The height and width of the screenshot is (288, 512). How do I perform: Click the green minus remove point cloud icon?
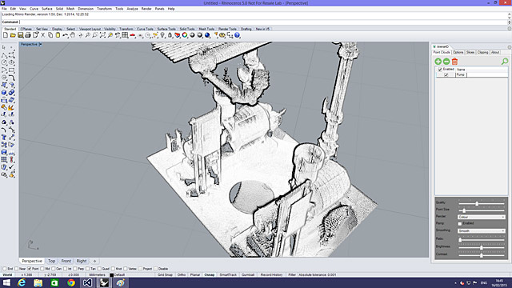coord(446,62)
